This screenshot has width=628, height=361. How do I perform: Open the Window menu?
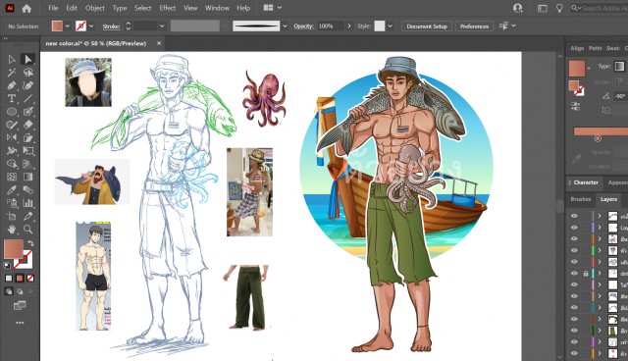pos(217,8)
